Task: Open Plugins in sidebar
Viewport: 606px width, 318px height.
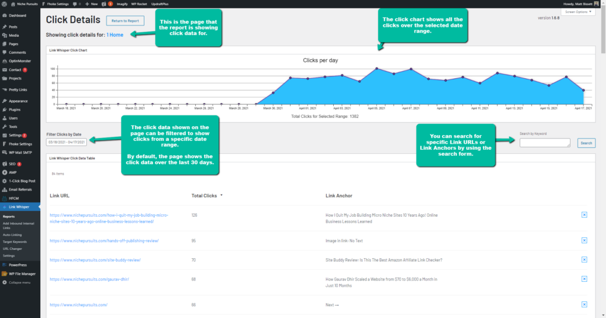Action: [x=15, y=110]
